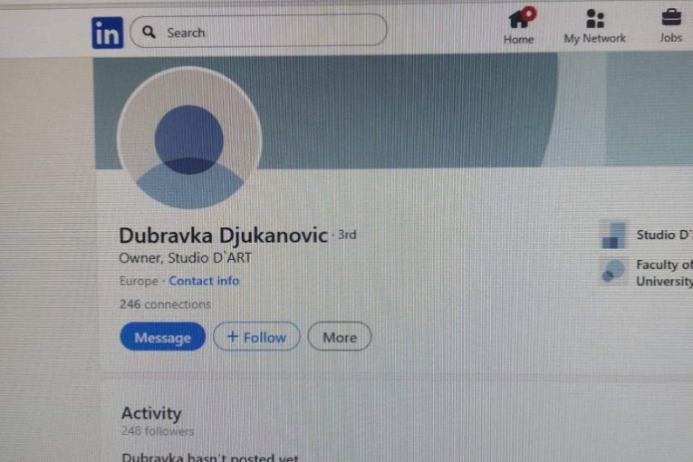This screenshot has height=462, width=693.
Task: Click the profile banner background image
Action: pos(398,111)
